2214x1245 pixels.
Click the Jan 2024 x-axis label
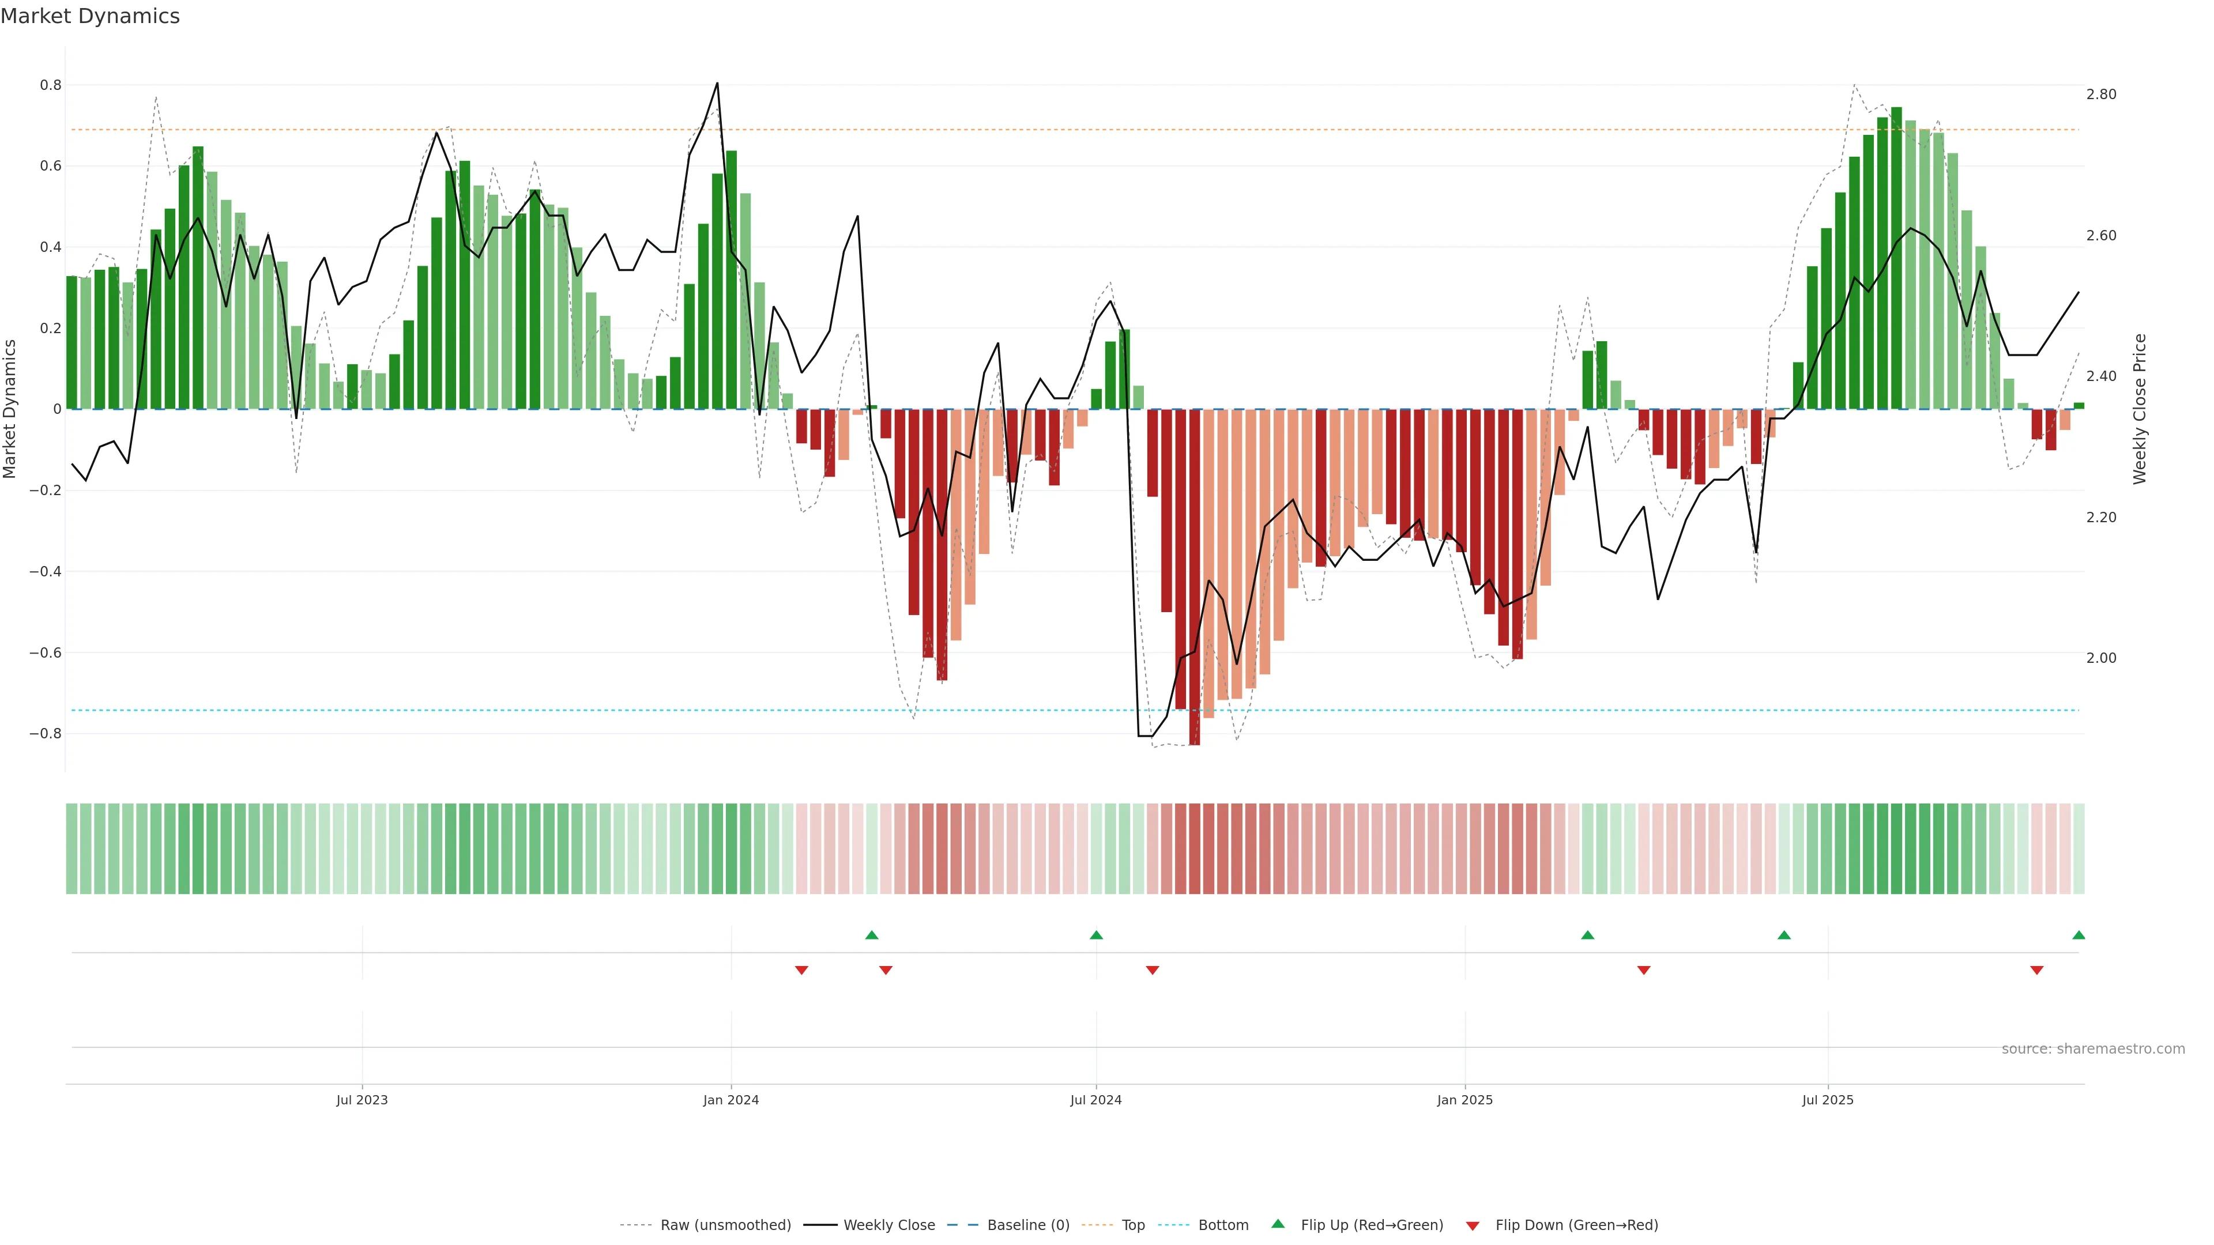pyautogui.click(x=731, y=1100)
